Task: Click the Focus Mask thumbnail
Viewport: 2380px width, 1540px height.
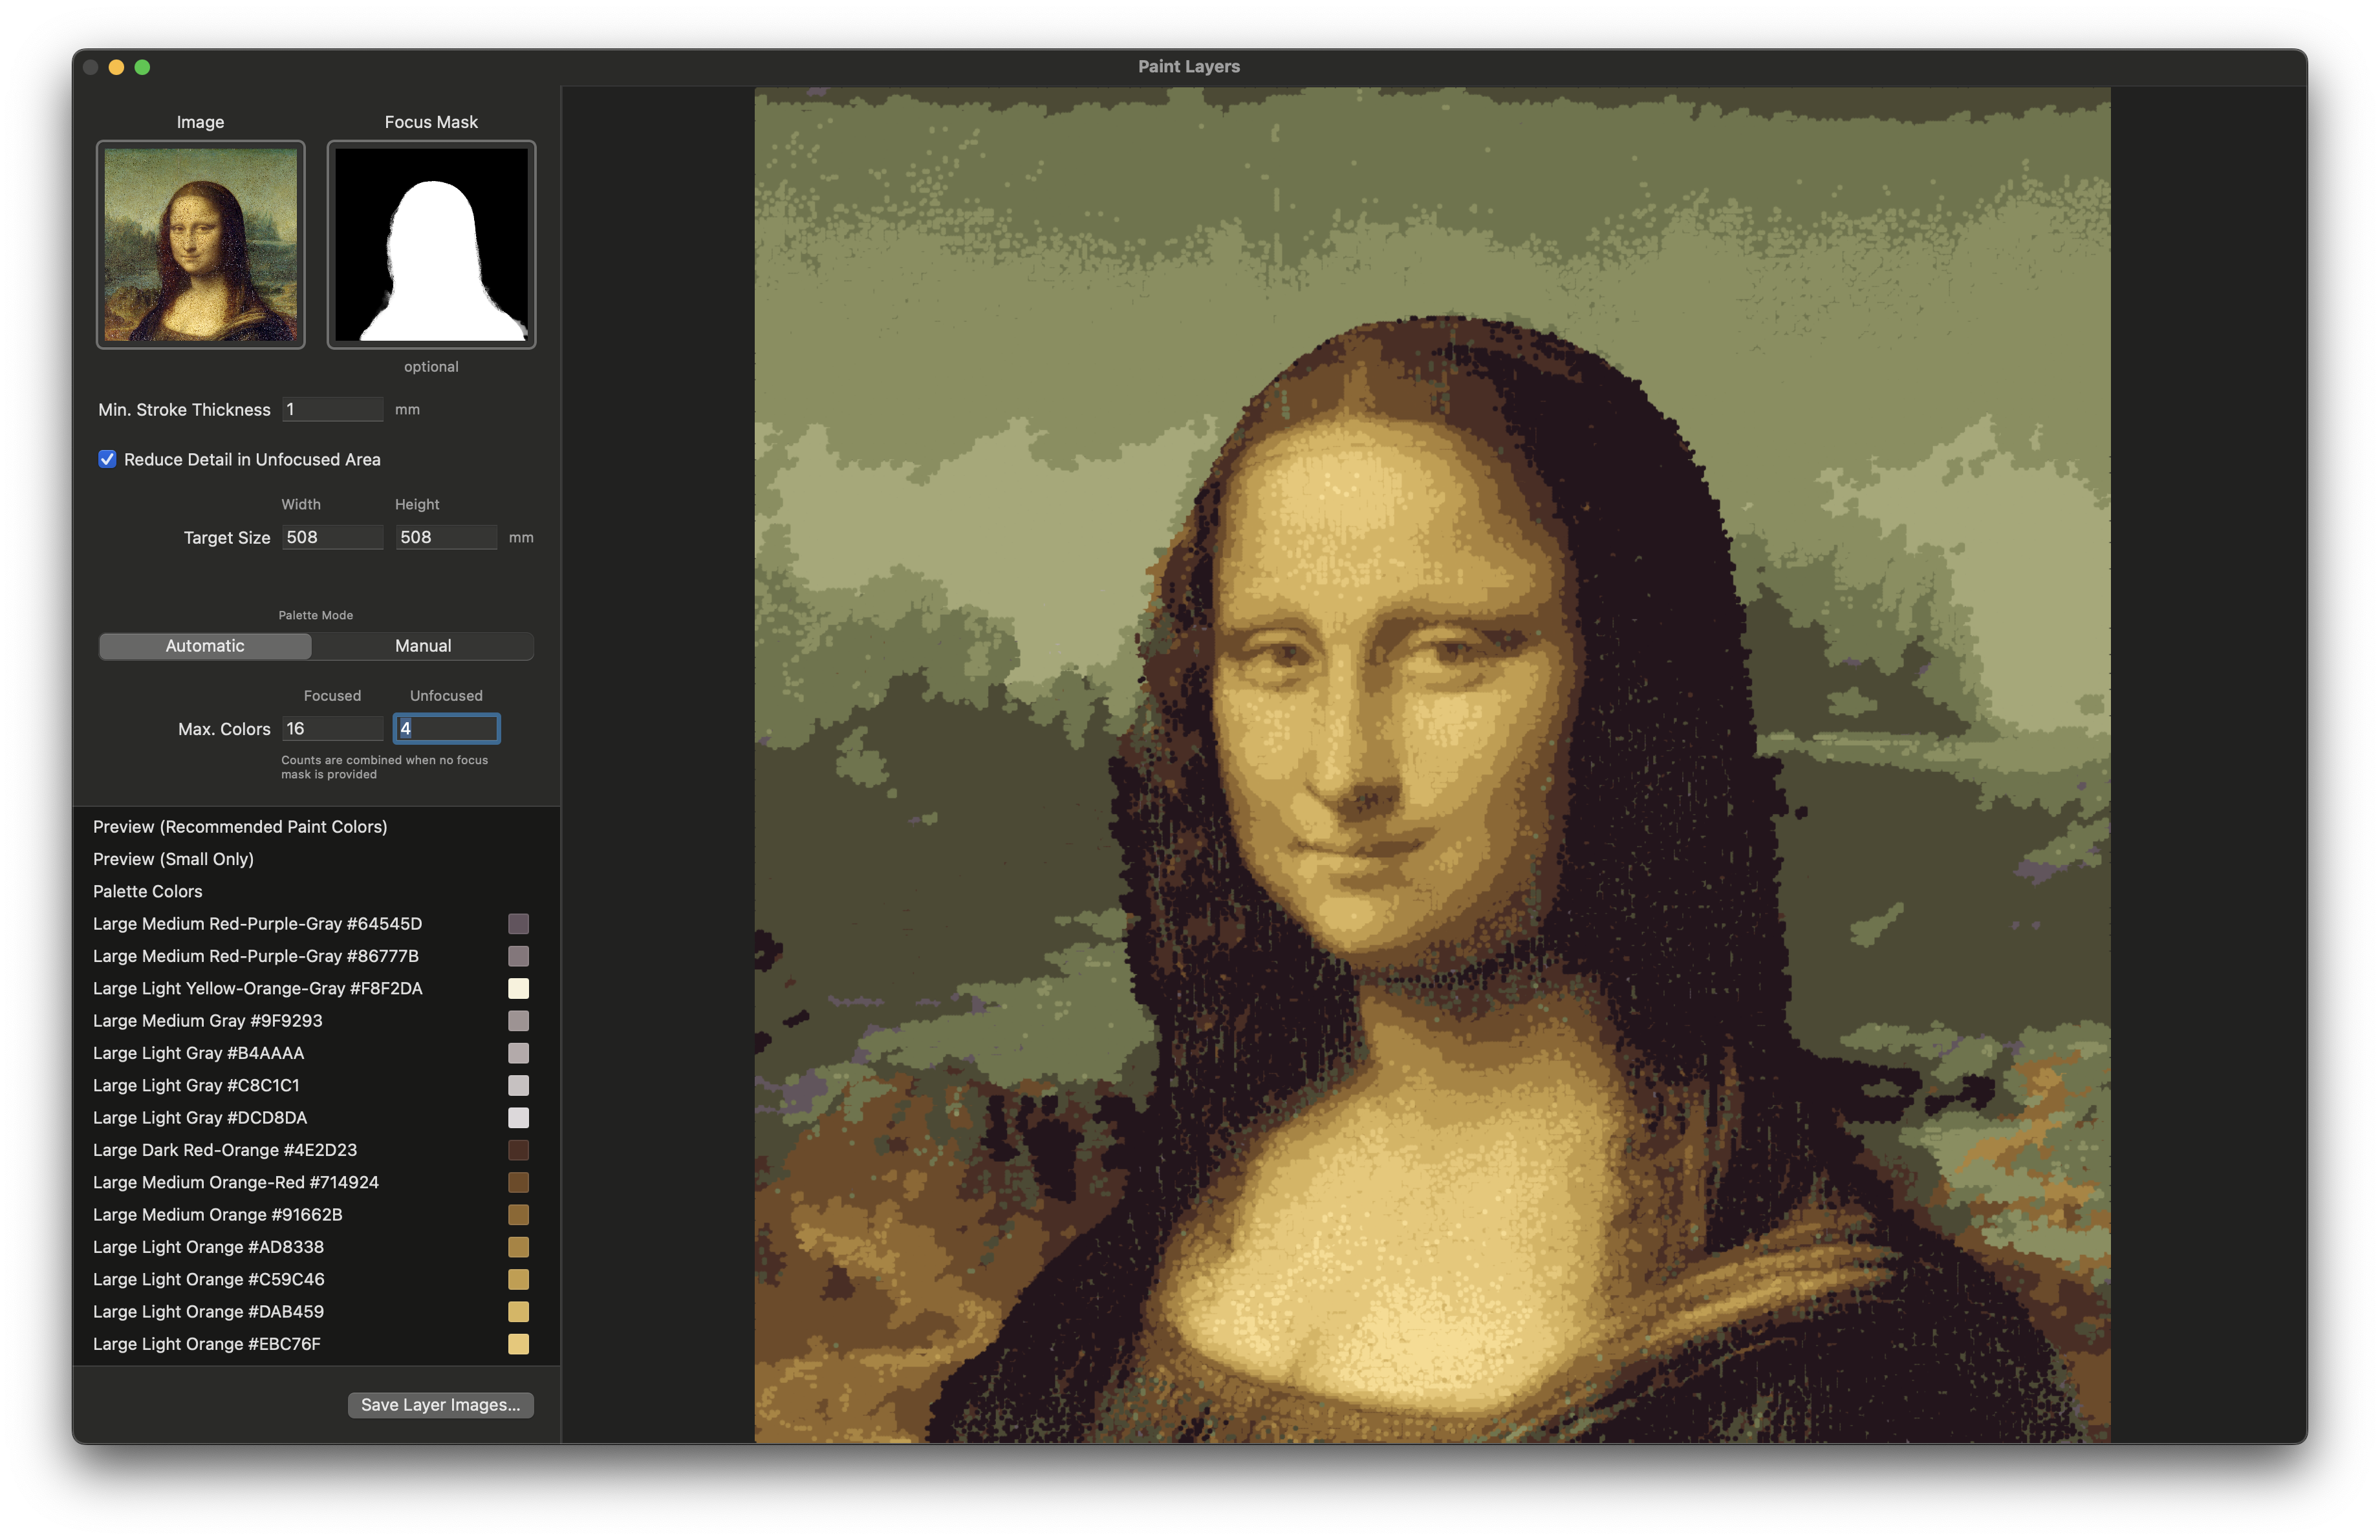Action: (430, 245)
